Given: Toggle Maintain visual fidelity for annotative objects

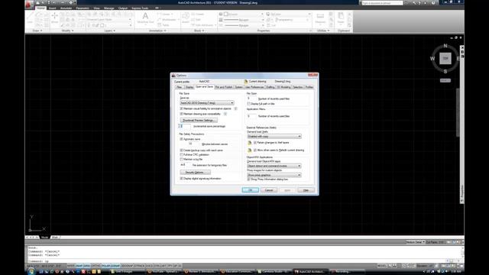Looking at the screenshot, I should click(x=182, y=108).
